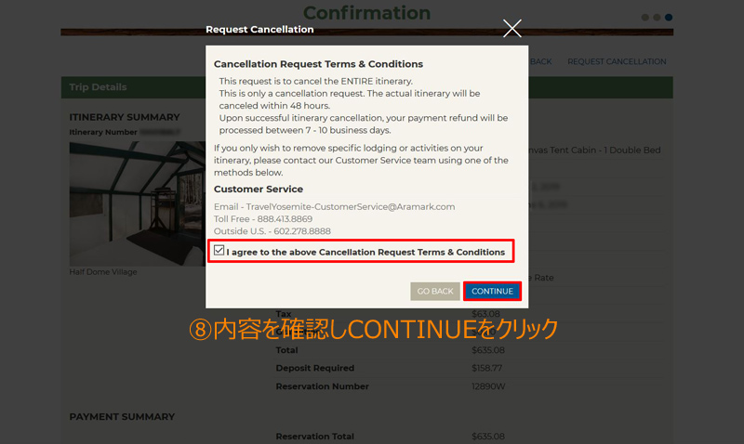Click the customer service email address
744x444 pixels.
point(351,206)
